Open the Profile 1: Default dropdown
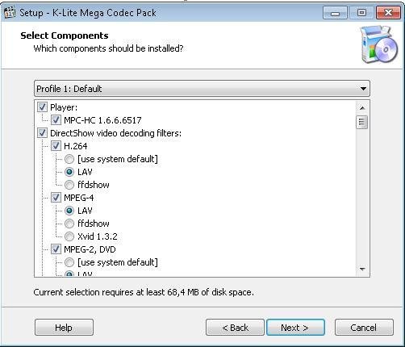 202,89
